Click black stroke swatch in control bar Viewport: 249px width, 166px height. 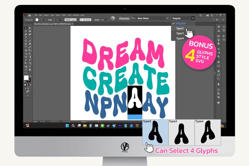click(43, 20)
